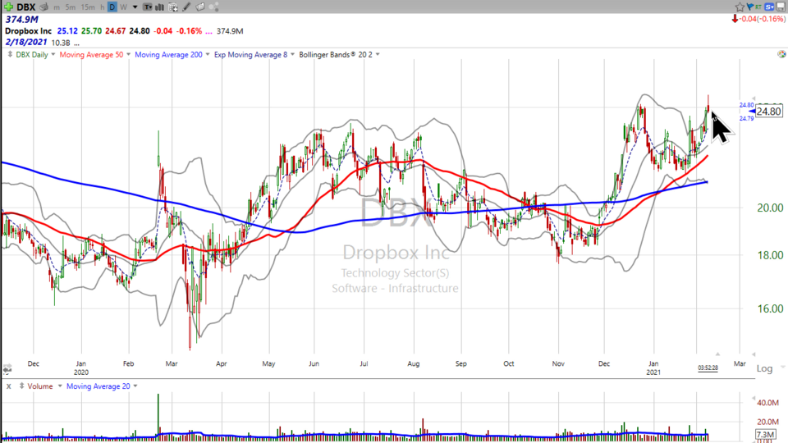Image resolution: width=788 pixels, height=443 pixels.
Task: Click the 20.00 price axis label
Action: click(x=770, y=208)
